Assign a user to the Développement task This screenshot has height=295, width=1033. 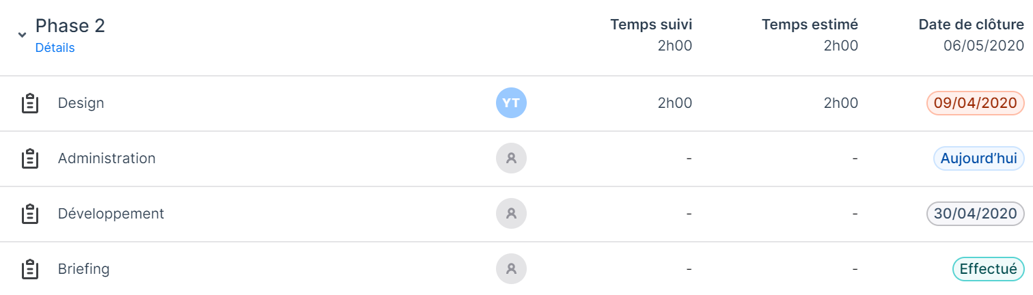tap(512, 214)
